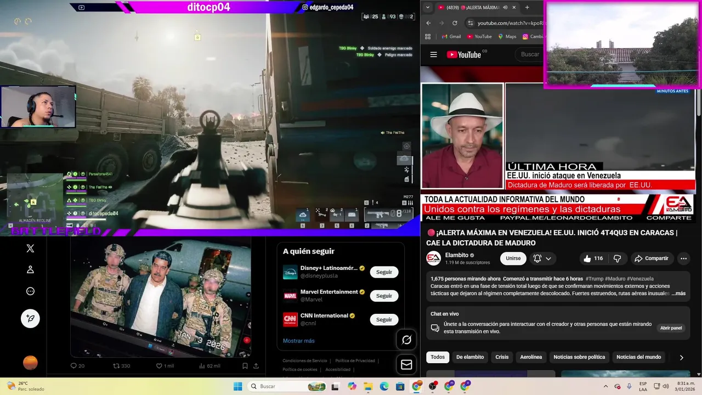Dislike the YouTube video
This screenshot has width=702, height=395.
pyautogui.click(x=617, y=258)
